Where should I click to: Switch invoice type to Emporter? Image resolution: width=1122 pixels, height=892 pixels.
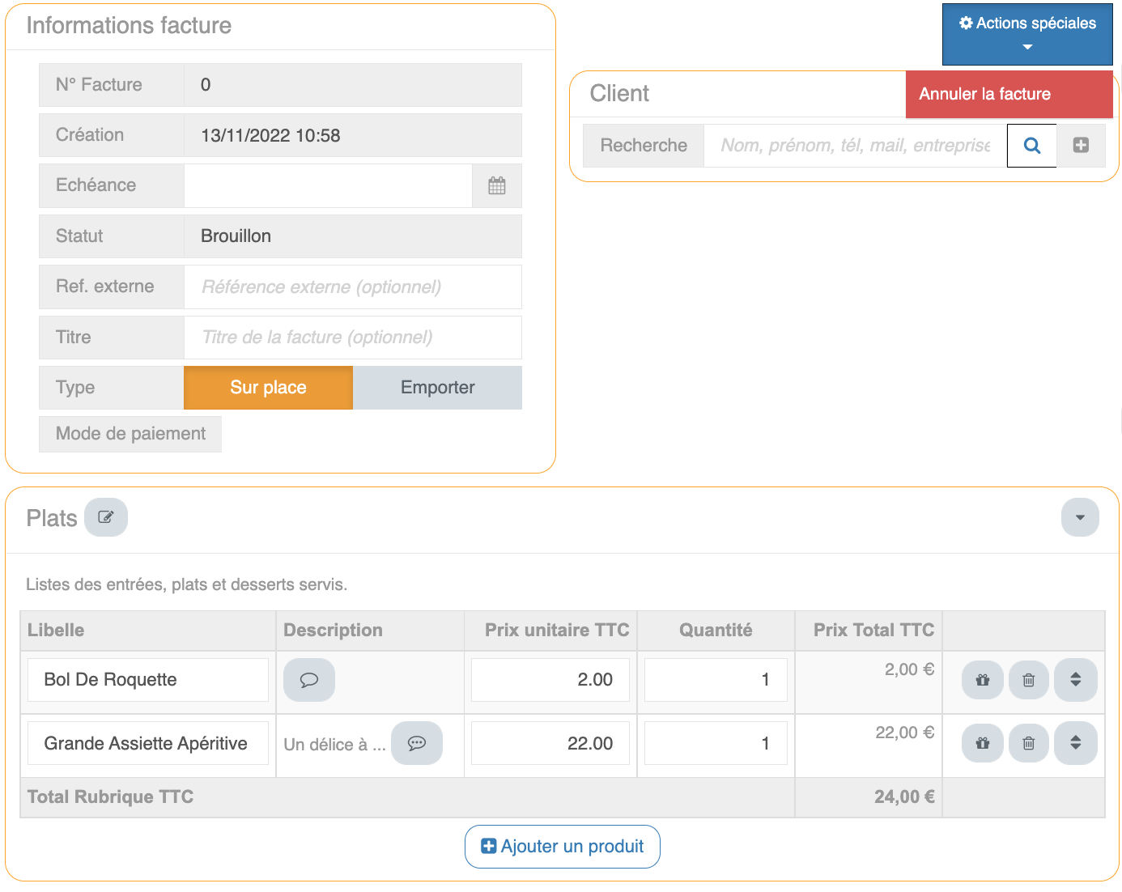(x=437, y=388)
